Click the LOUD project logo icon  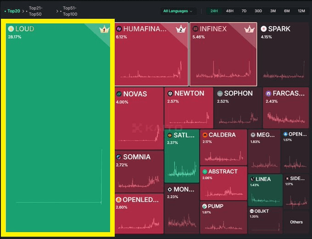point(11,29)
